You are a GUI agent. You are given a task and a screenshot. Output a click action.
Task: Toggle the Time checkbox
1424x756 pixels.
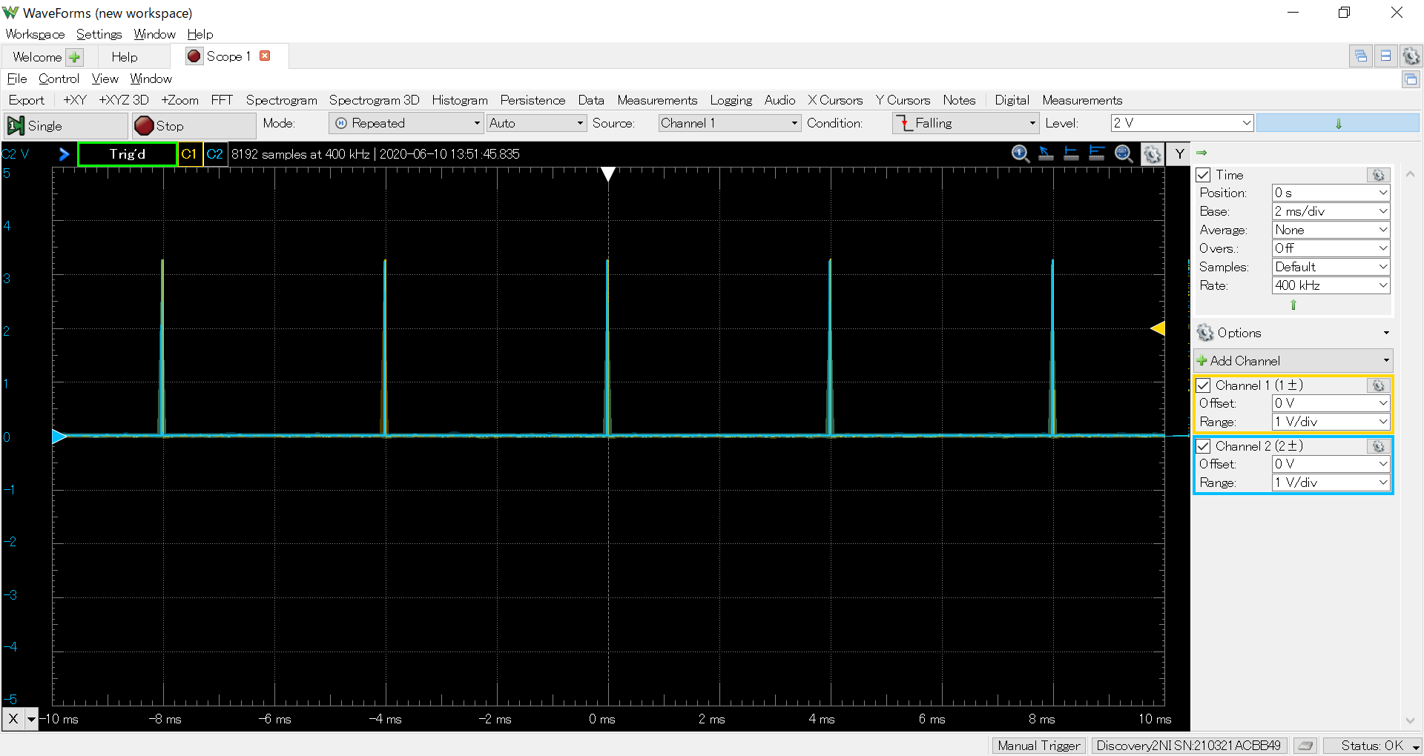[x=1204, y=175]
